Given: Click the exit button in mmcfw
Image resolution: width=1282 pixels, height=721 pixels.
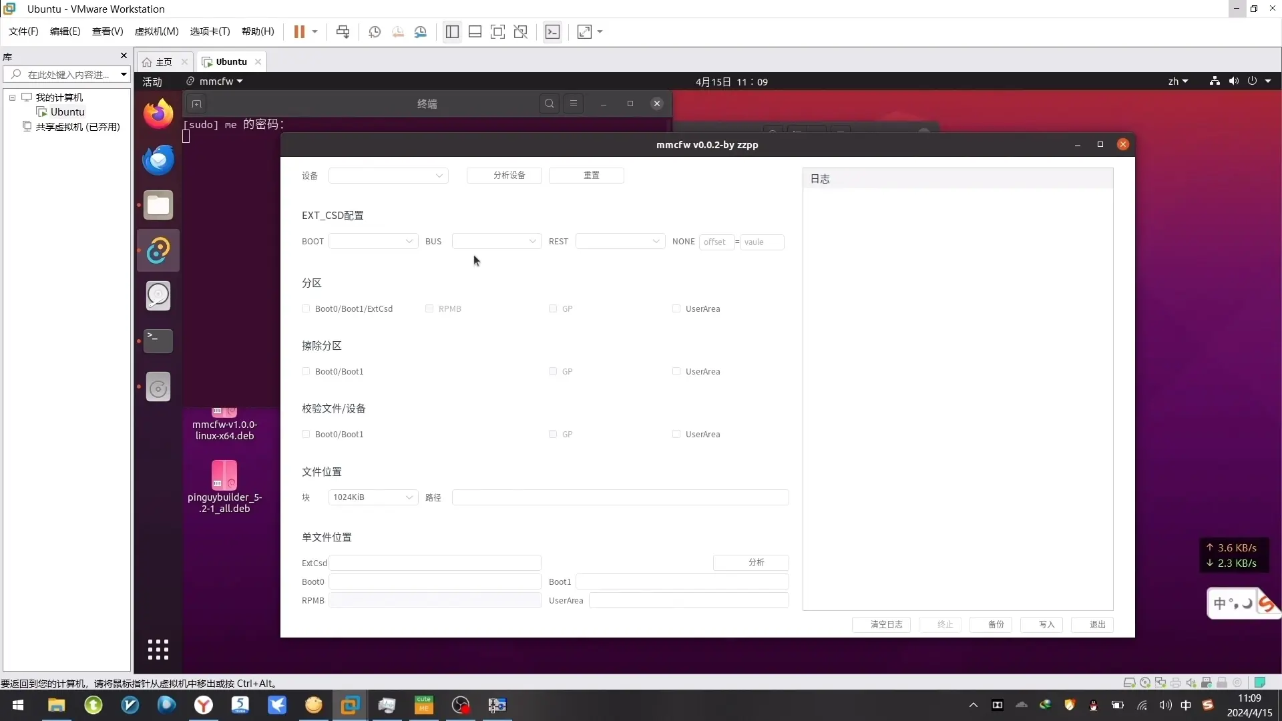Looking at the screenshot, I should [1092, 625].
